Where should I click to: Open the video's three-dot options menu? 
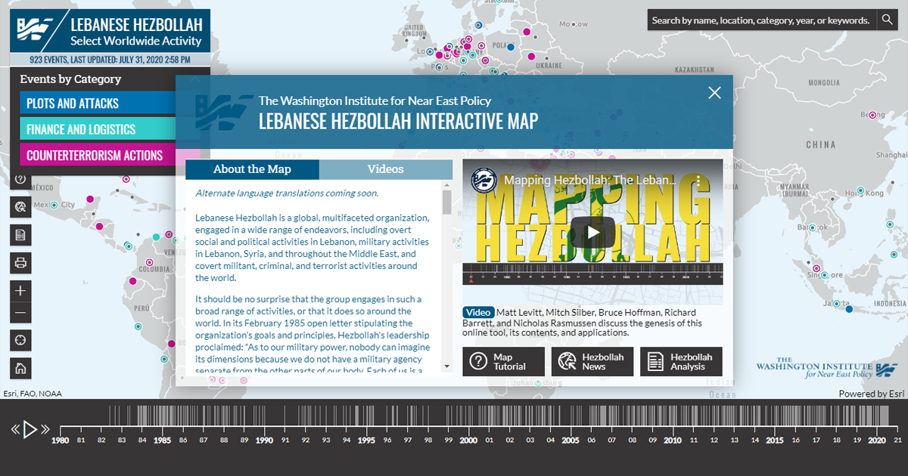[x=698, y=181]
